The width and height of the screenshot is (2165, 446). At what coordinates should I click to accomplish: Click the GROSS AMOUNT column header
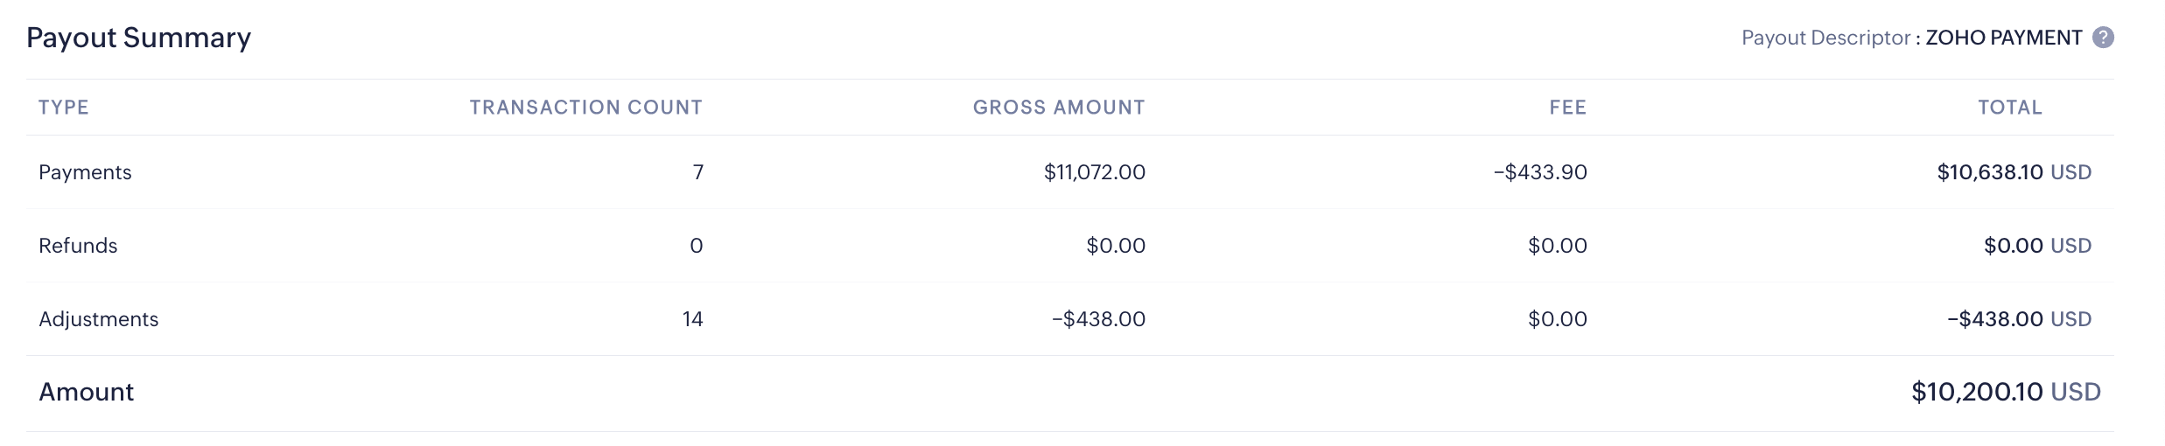1059,108
